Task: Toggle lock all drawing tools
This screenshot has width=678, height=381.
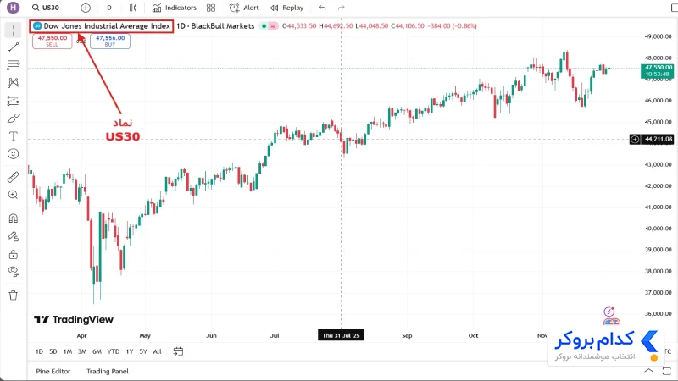Action: tap(14, 255)
